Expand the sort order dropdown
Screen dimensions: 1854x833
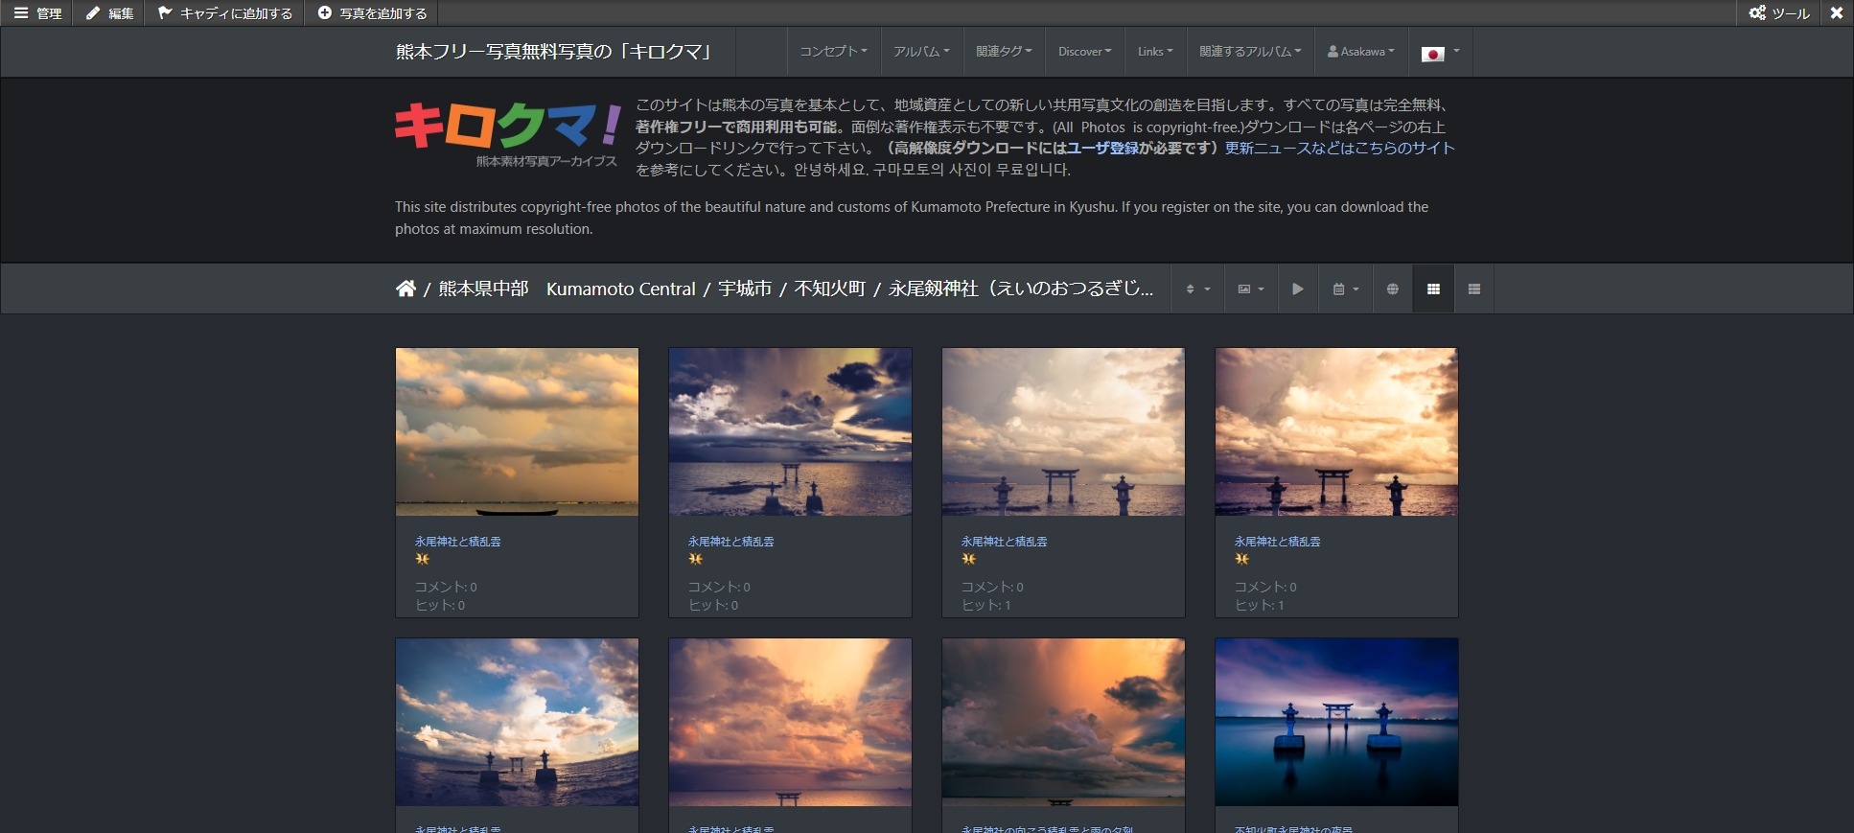[1197, 289]
